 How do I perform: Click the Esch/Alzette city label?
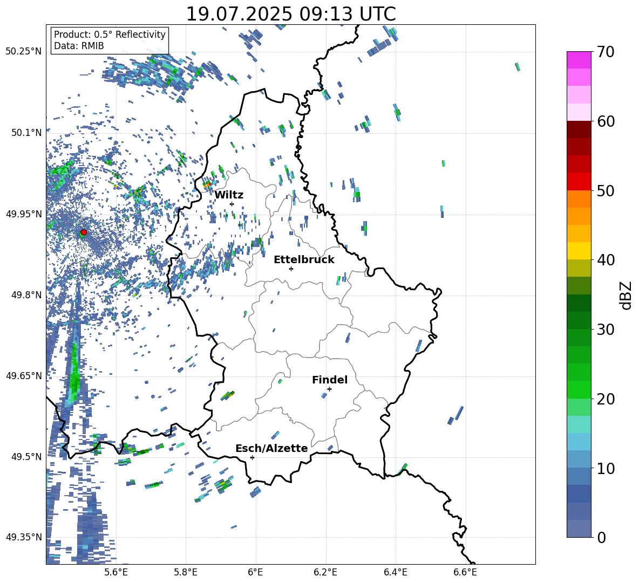tap(271, 448)
